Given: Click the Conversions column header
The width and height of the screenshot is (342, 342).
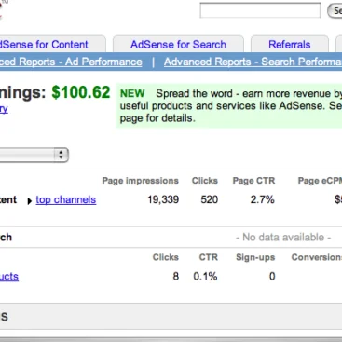Looking at the screenshot, I should [317, 257].
